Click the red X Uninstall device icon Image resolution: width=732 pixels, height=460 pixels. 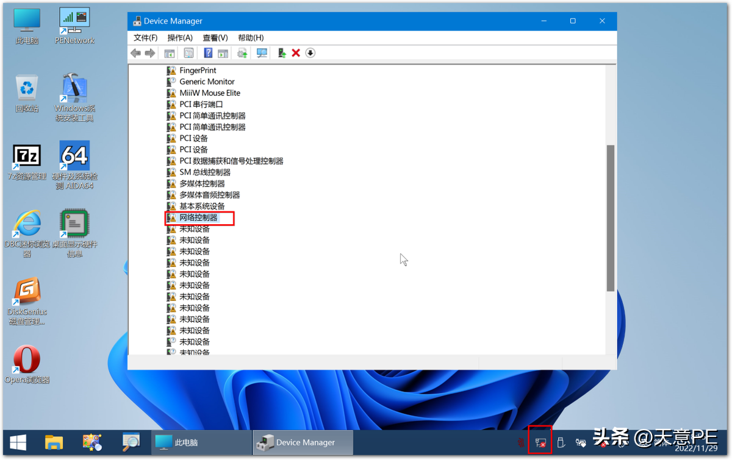pos(296,54)
